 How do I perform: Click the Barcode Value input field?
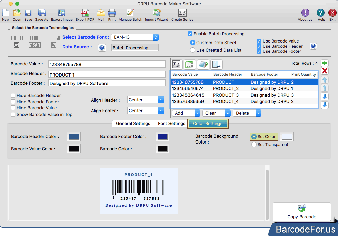(x=107, y=64)
